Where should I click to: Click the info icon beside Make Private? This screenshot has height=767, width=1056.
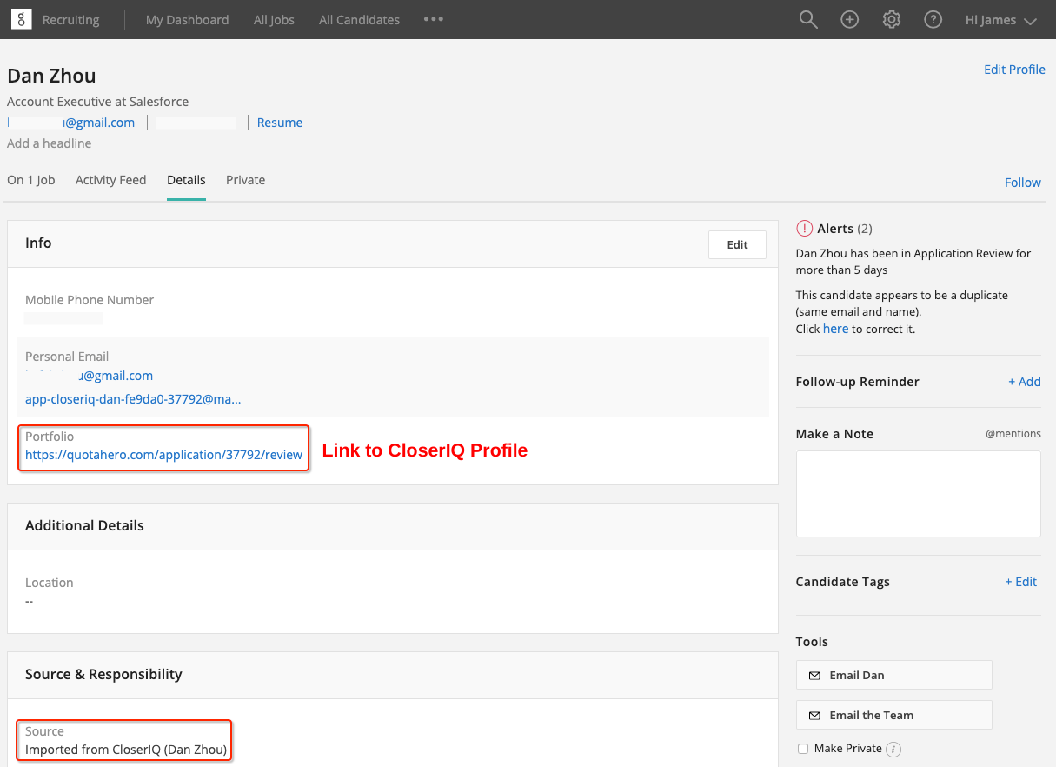[893, 749]
